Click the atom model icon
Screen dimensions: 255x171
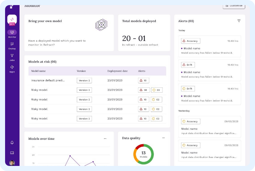101,25
